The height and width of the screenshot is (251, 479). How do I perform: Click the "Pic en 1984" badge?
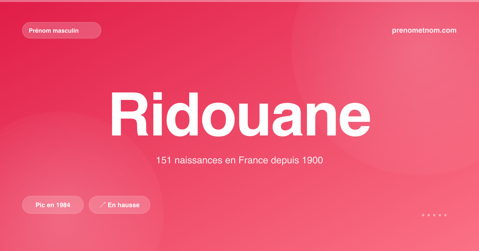click(53, 205)
